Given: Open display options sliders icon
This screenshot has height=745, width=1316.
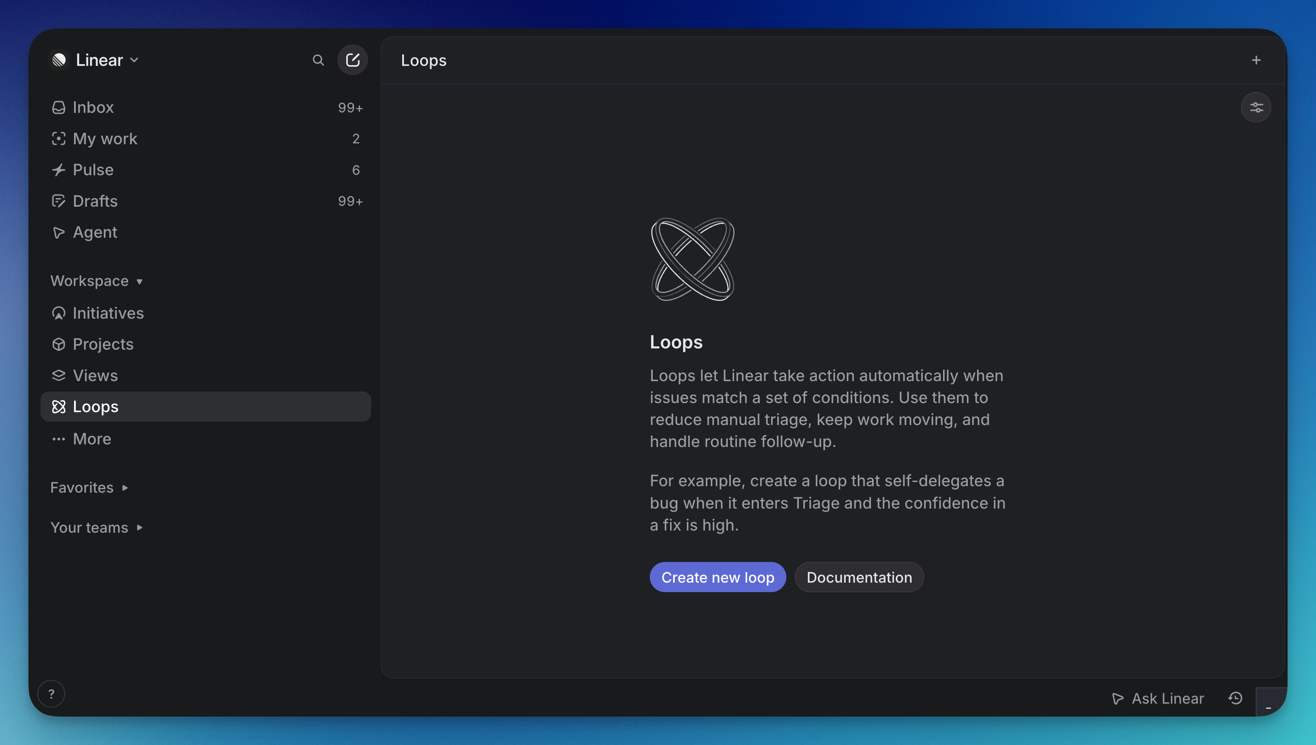Looking at the screenshot, I should point(1256,108).
